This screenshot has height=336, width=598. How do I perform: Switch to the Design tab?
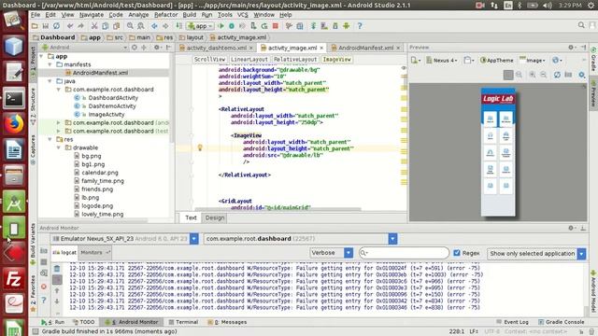[x=215, y=217]
